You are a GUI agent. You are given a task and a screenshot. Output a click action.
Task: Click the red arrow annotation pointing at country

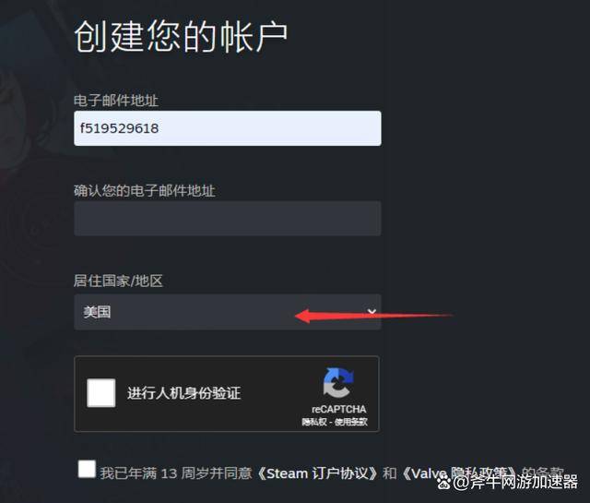373,316
